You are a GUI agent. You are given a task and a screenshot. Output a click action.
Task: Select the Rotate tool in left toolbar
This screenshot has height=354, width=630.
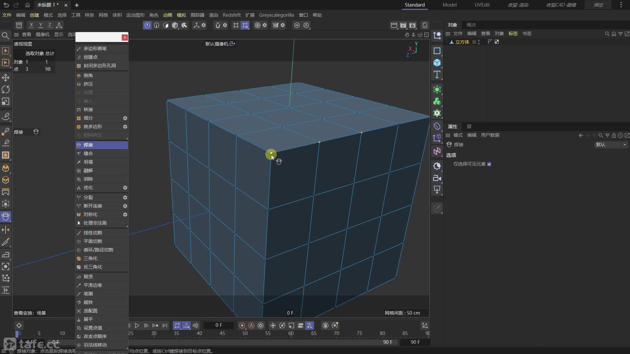point(6,89)
